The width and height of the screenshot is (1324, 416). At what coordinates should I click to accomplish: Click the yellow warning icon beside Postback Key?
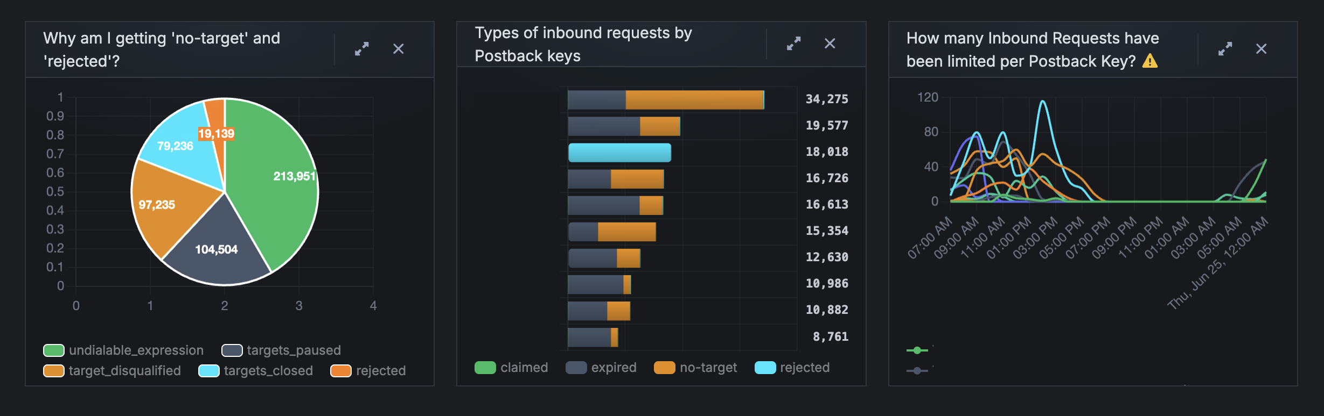pos(1150,61)
